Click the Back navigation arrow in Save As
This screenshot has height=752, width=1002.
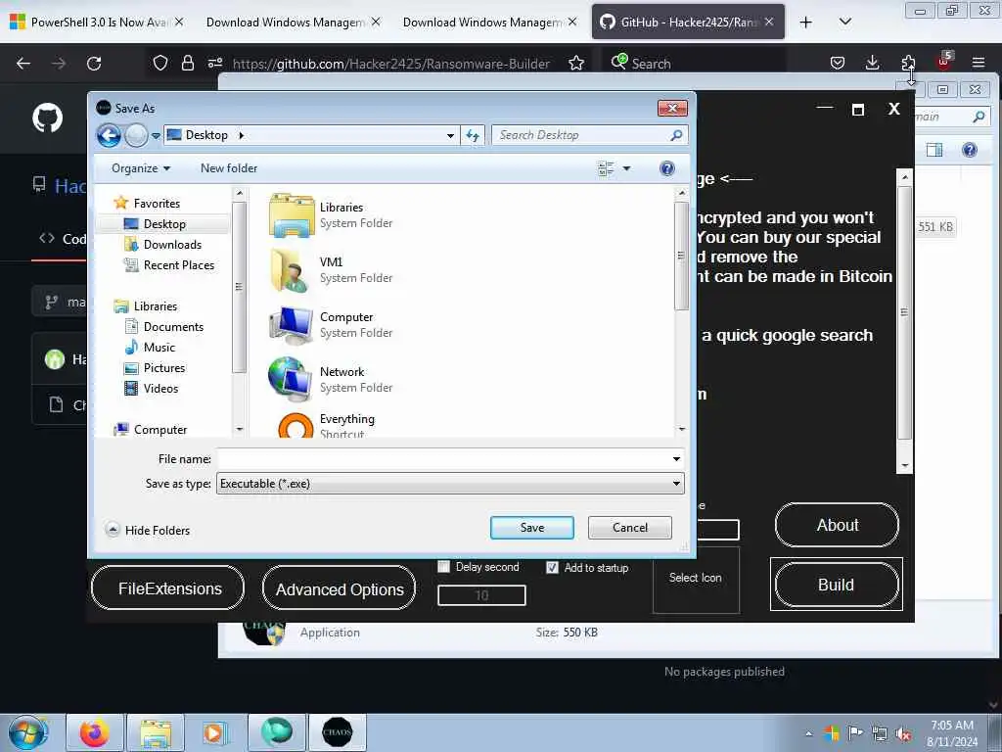tap(109, 135)
